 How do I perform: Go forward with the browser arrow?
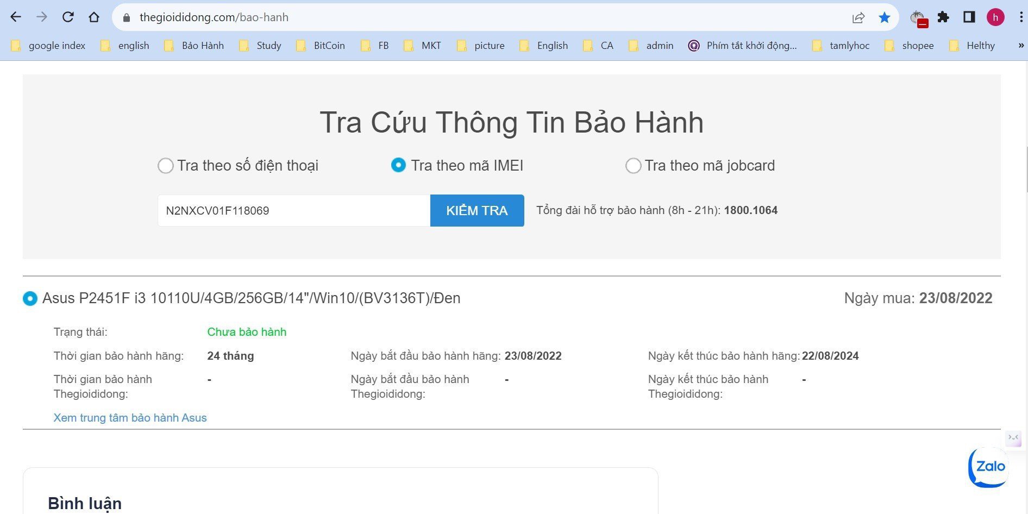tap(42, 17)
